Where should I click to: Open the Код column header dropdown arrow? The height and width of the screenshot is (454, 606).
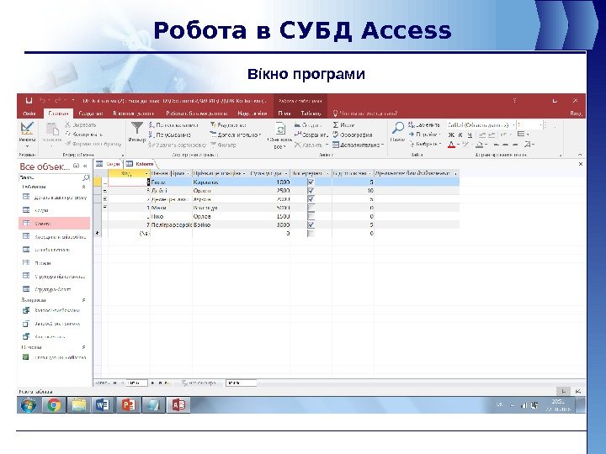click(146, 174)
